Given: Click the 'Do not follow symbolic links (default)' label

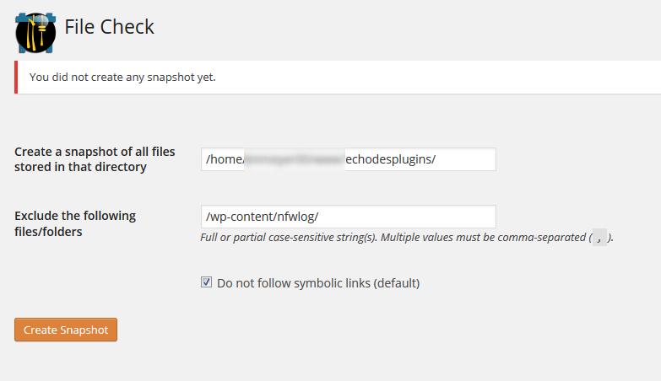Looking at the screenshot, I should pos(318,283).
